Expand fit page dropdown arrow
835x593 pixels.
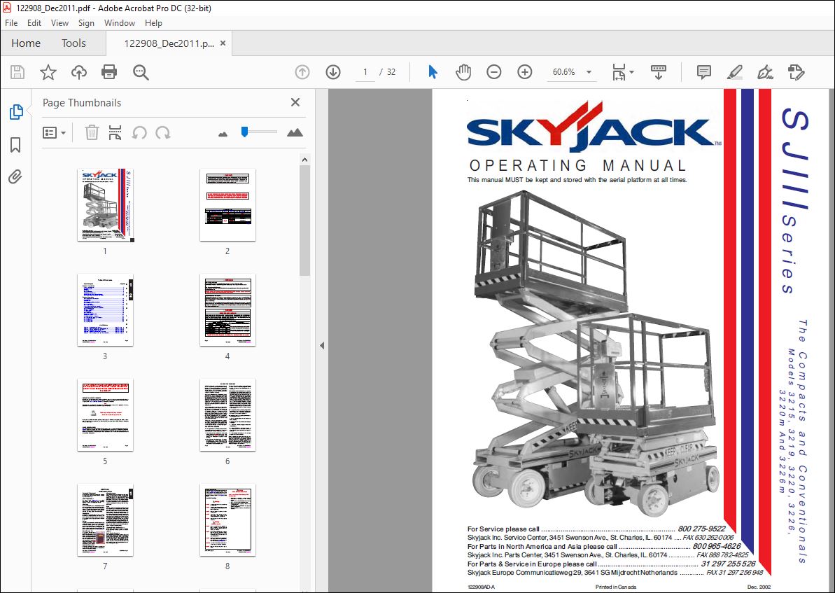(x=632, y=72)
